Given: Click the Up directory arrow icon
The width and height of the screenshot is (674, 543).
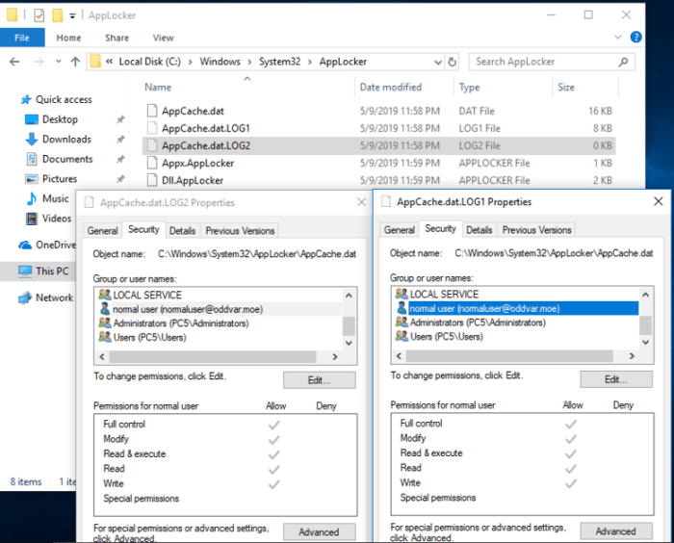Looking at the screenshot, I should click(74, 62).
